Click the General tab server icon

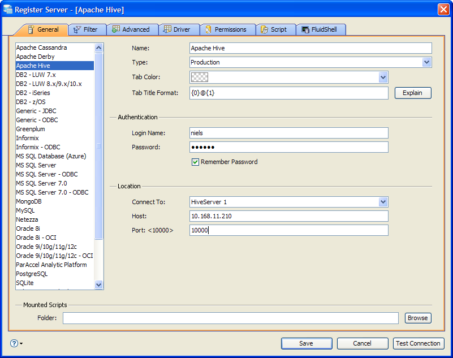pyautogui.click(x=31, y=29)
